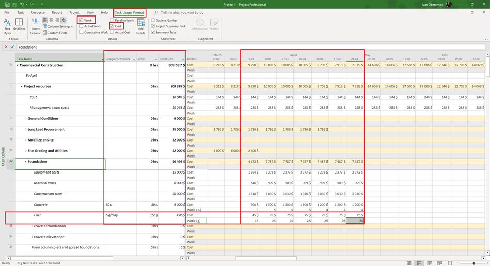Toggle the Summary Tasks checkbox
This screenshot has width=490, height=266.
[153, 32]
